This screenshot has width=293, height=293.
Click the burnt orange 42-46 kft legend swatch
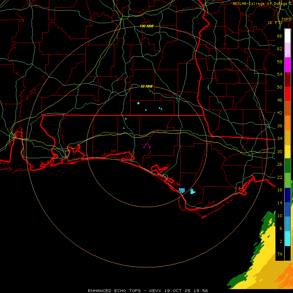pos(287,108)
